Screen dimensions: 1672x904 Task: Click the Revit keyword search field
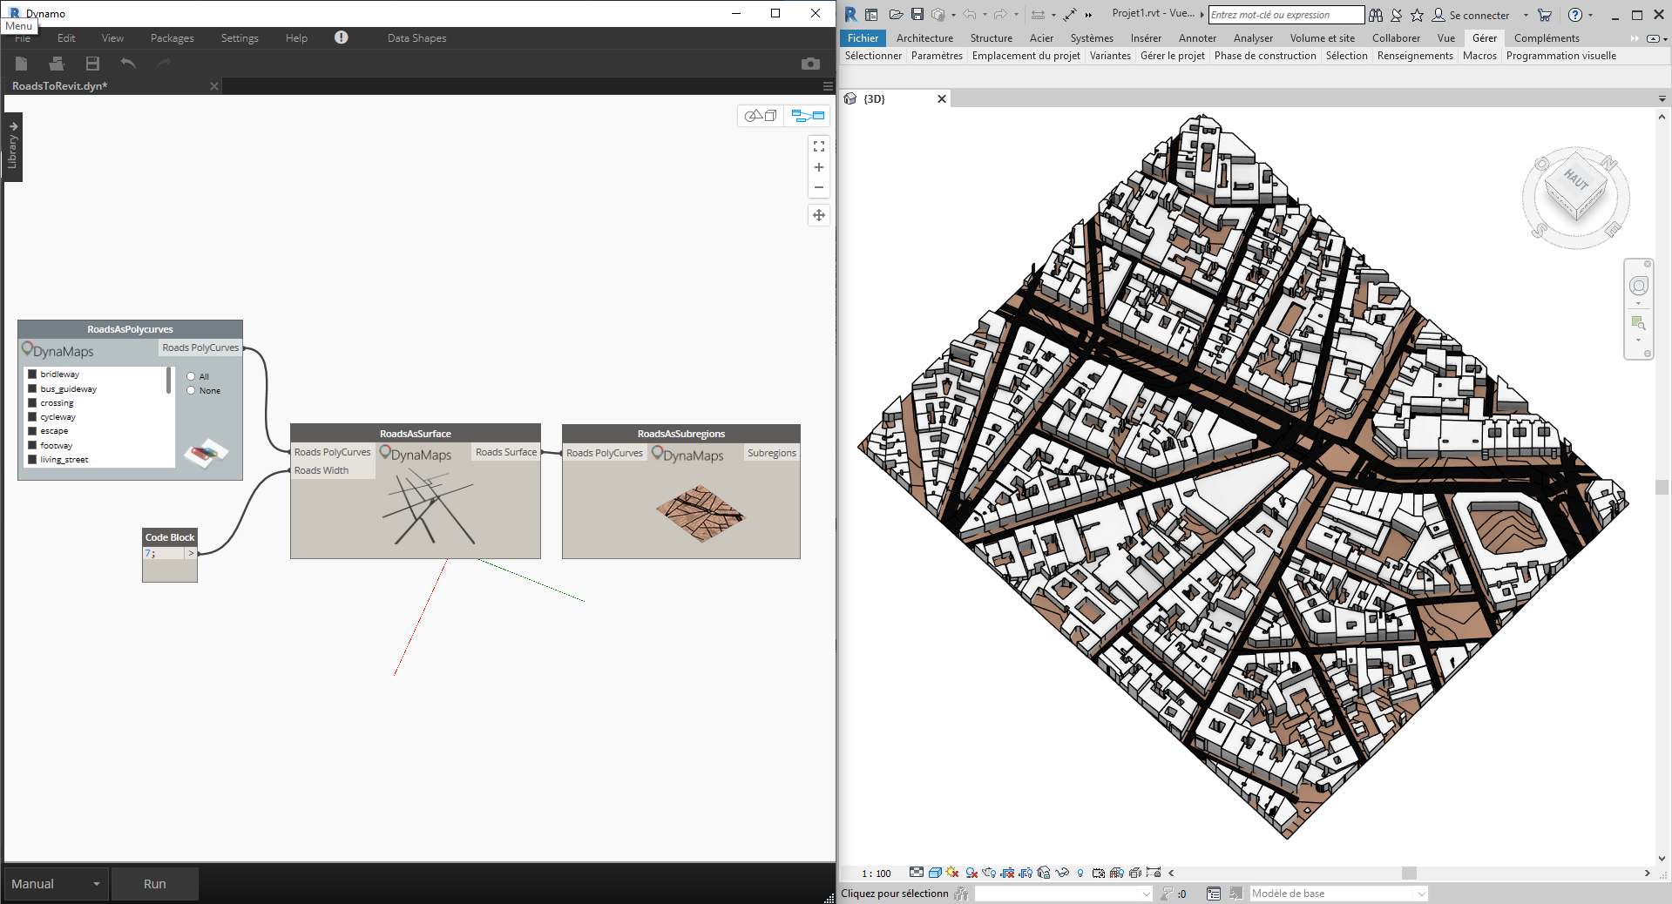click(x=1285, y=15)
